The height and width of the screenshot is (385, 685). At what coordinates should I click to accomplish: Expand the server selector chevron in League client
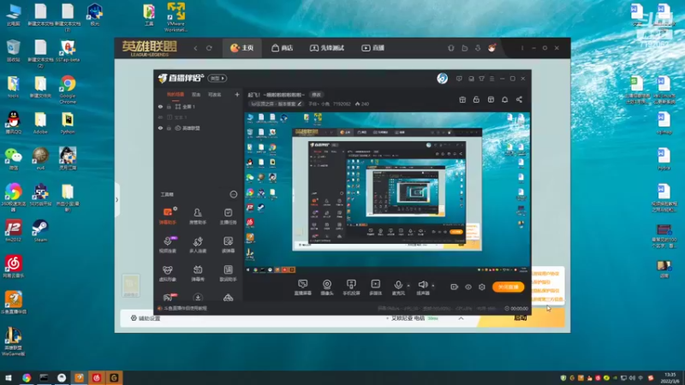coord(461,318)
